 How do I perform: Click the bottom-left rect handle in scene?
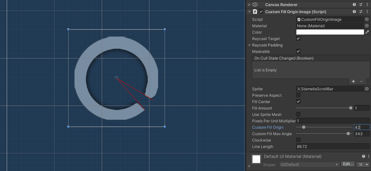pos(68,127)
